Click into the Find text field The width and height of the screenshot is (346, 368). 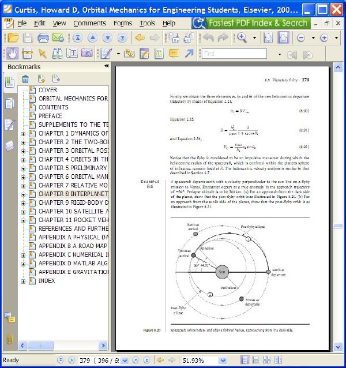point(234,54)
